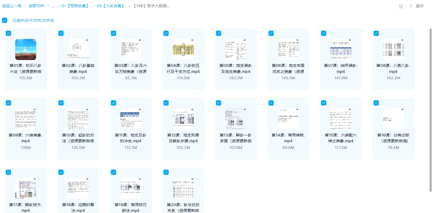The height and width of the screenshot is (213, 433).
Task: Go back via 返回上一级 link
Action: [x=12, y=6]
